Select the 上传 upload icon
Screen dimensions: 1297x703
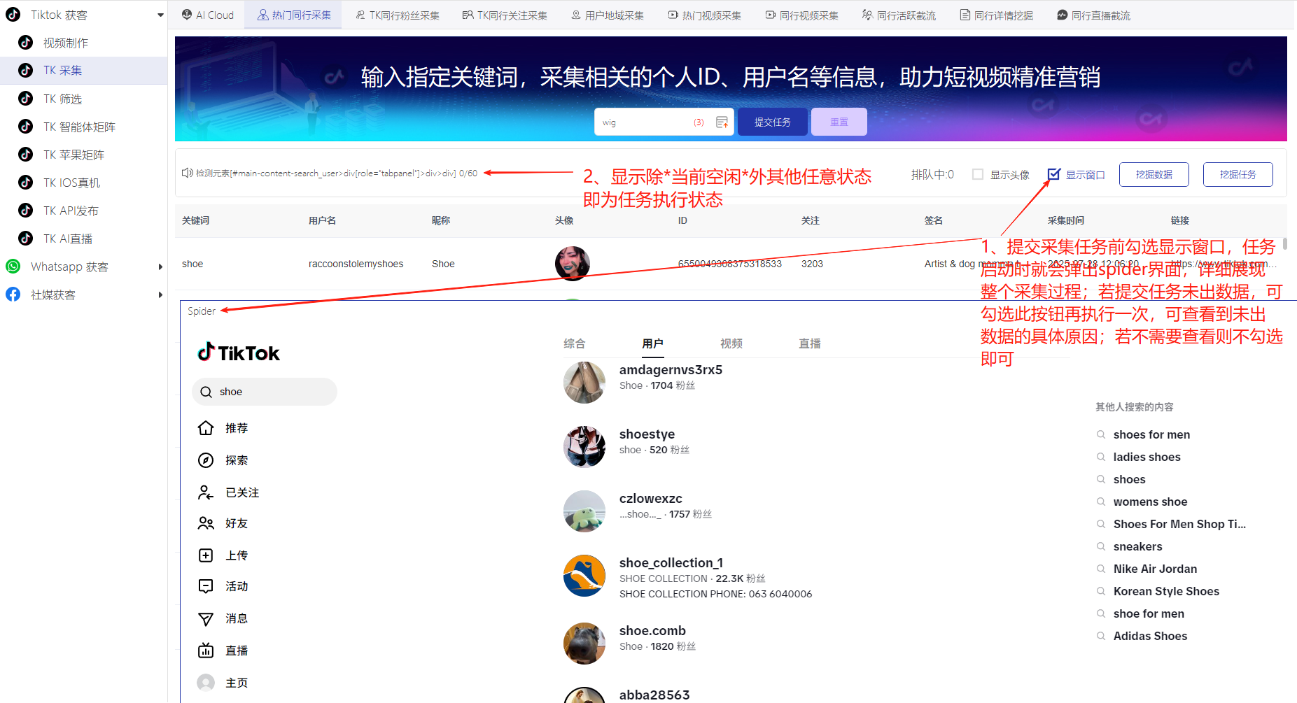click(x=206, y=555)
